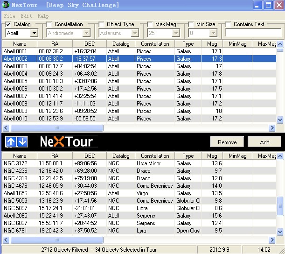Uncheck the Catalog filter checkbox
The height and width of the screenshot is (254, 285).
click(x=8, y=24)
